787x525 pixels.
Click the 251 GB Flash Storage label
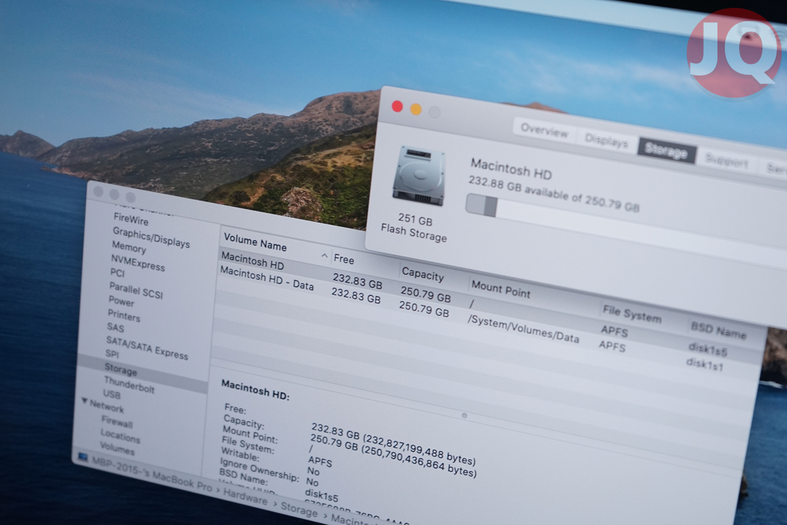(414, 227)
